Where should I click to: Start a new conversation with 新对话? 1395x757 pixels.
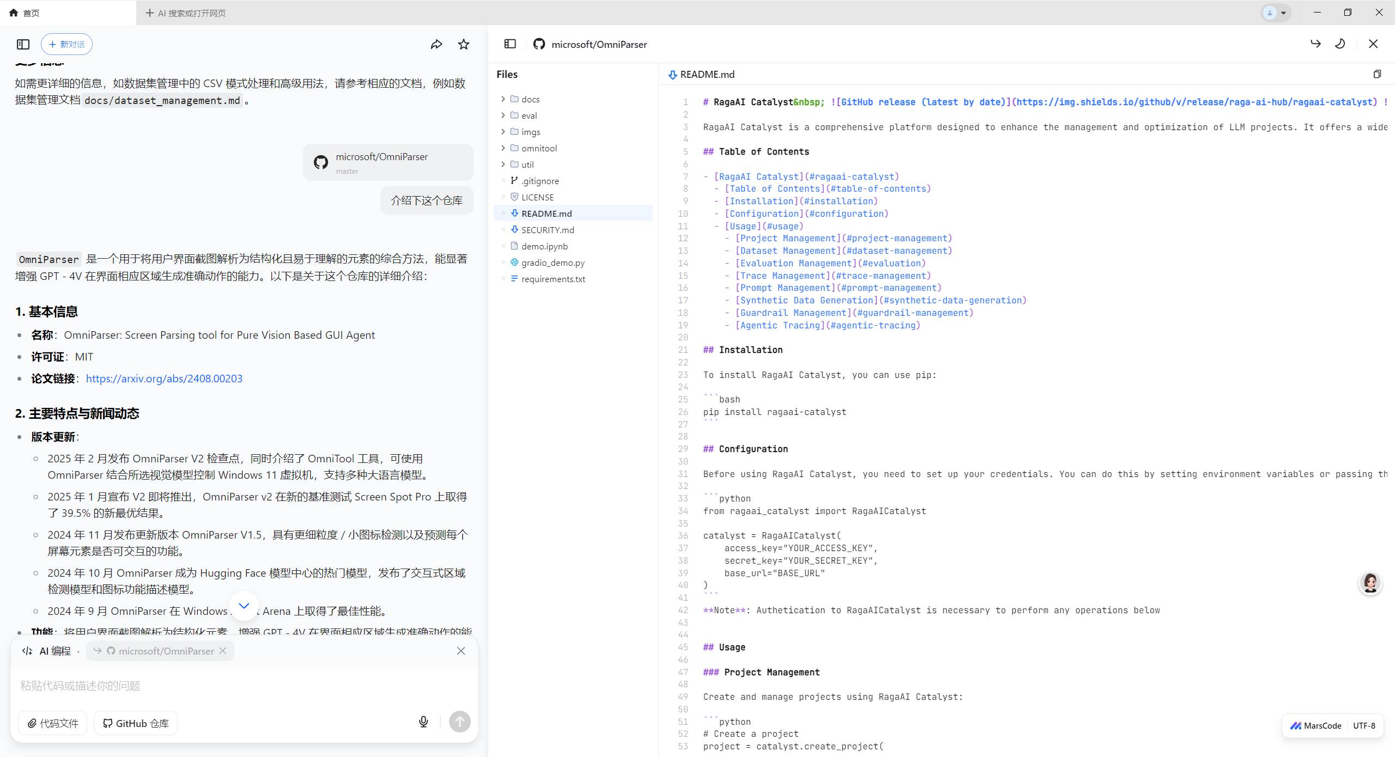click(x=66, y=44)
